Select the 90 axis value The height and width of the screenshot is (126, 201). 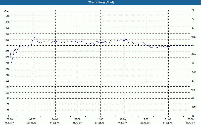pos(8,99)
